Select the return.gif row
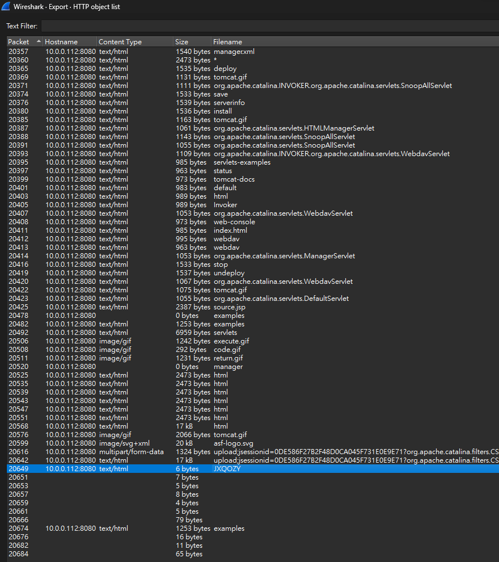Viewport: 499px width, 562px height. pos(253,358)
